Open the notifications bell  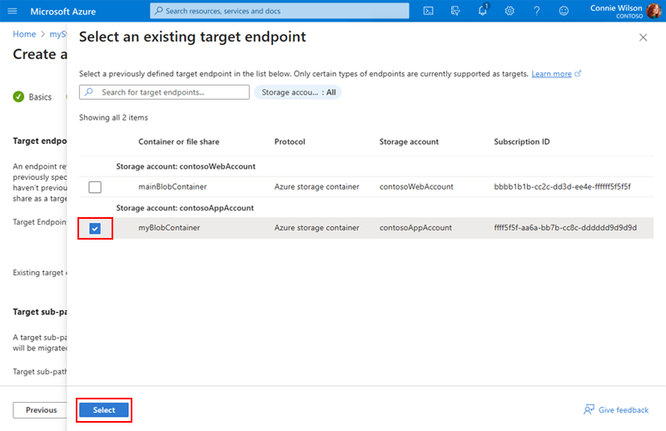point(483,11)
